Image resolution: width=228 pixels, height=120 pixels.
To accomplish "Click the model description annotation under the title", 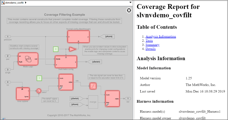I will tap(64, 21).
